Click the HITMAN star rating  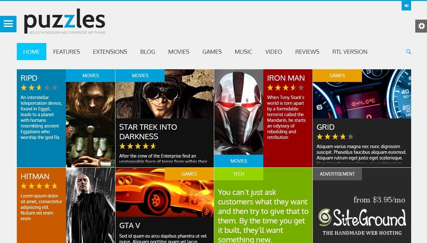click(39, 186)
